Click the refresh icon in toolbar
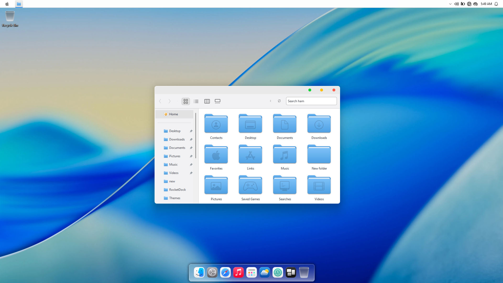The width and height of the screenshot is (503, 283). 279,101
